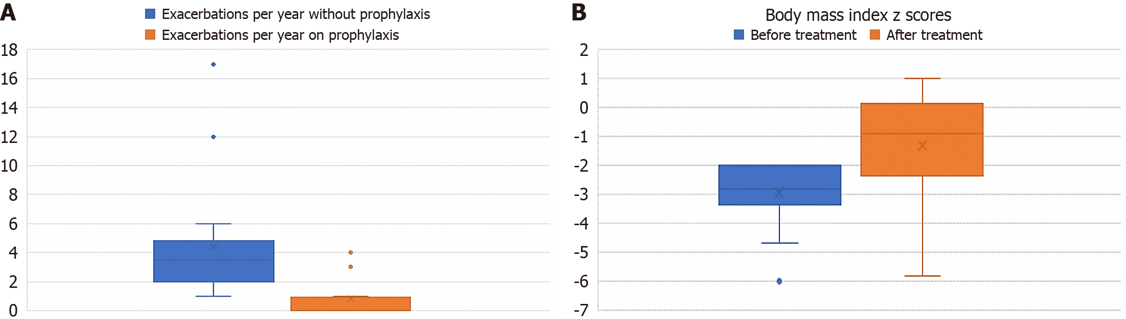Click the panel letter B label
1126x319 pixels.
click(x=579, y=12)
